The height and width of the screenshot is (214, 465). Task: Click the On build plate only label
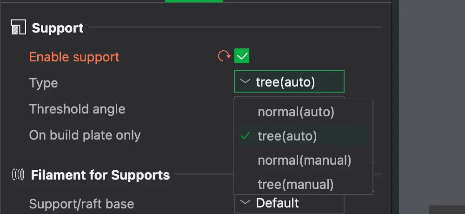[85, 135]
